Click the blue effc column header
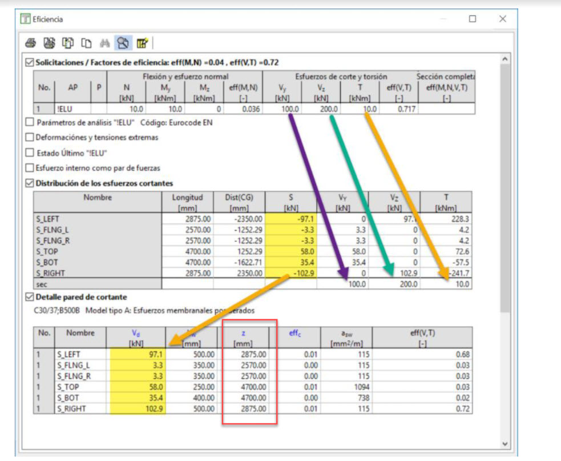The height and width of the screenshot is (461, 561). (296, 332)
